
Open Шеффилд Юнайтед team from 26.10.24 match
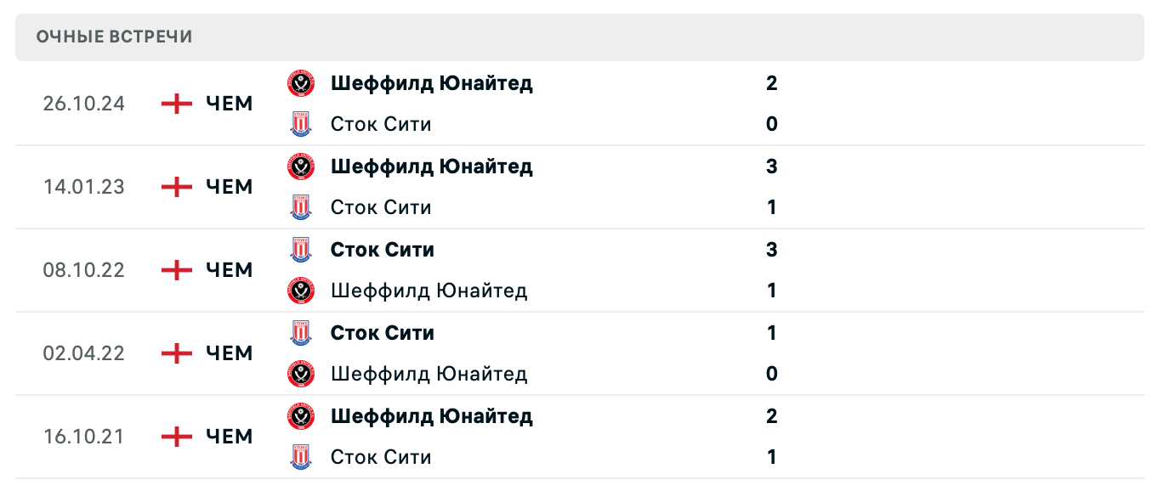pos(431,83)
